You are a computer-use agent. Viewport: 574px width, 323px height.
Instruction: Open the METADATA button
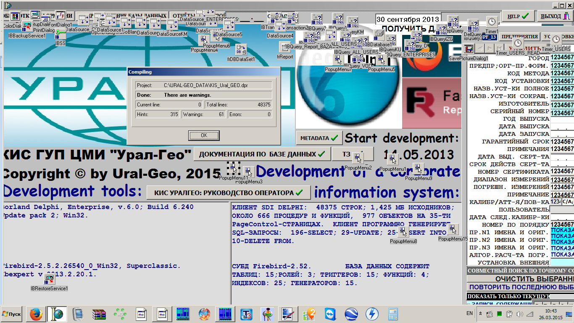click(319, 138)
